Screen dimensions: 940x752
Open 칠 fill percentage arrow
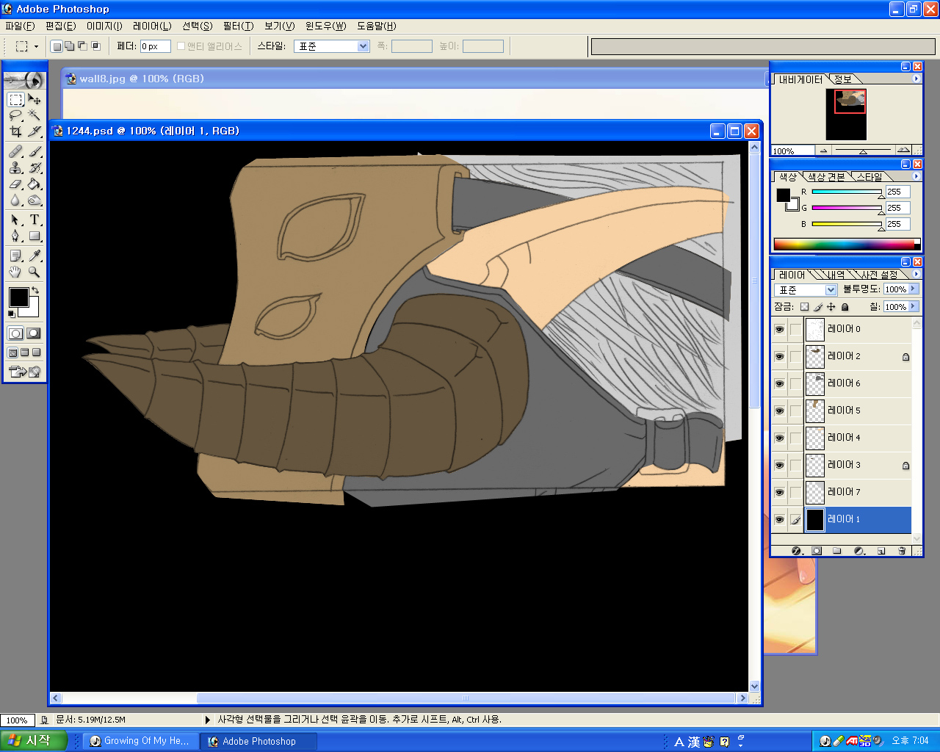pyautogui.click(x=914, y=307)
